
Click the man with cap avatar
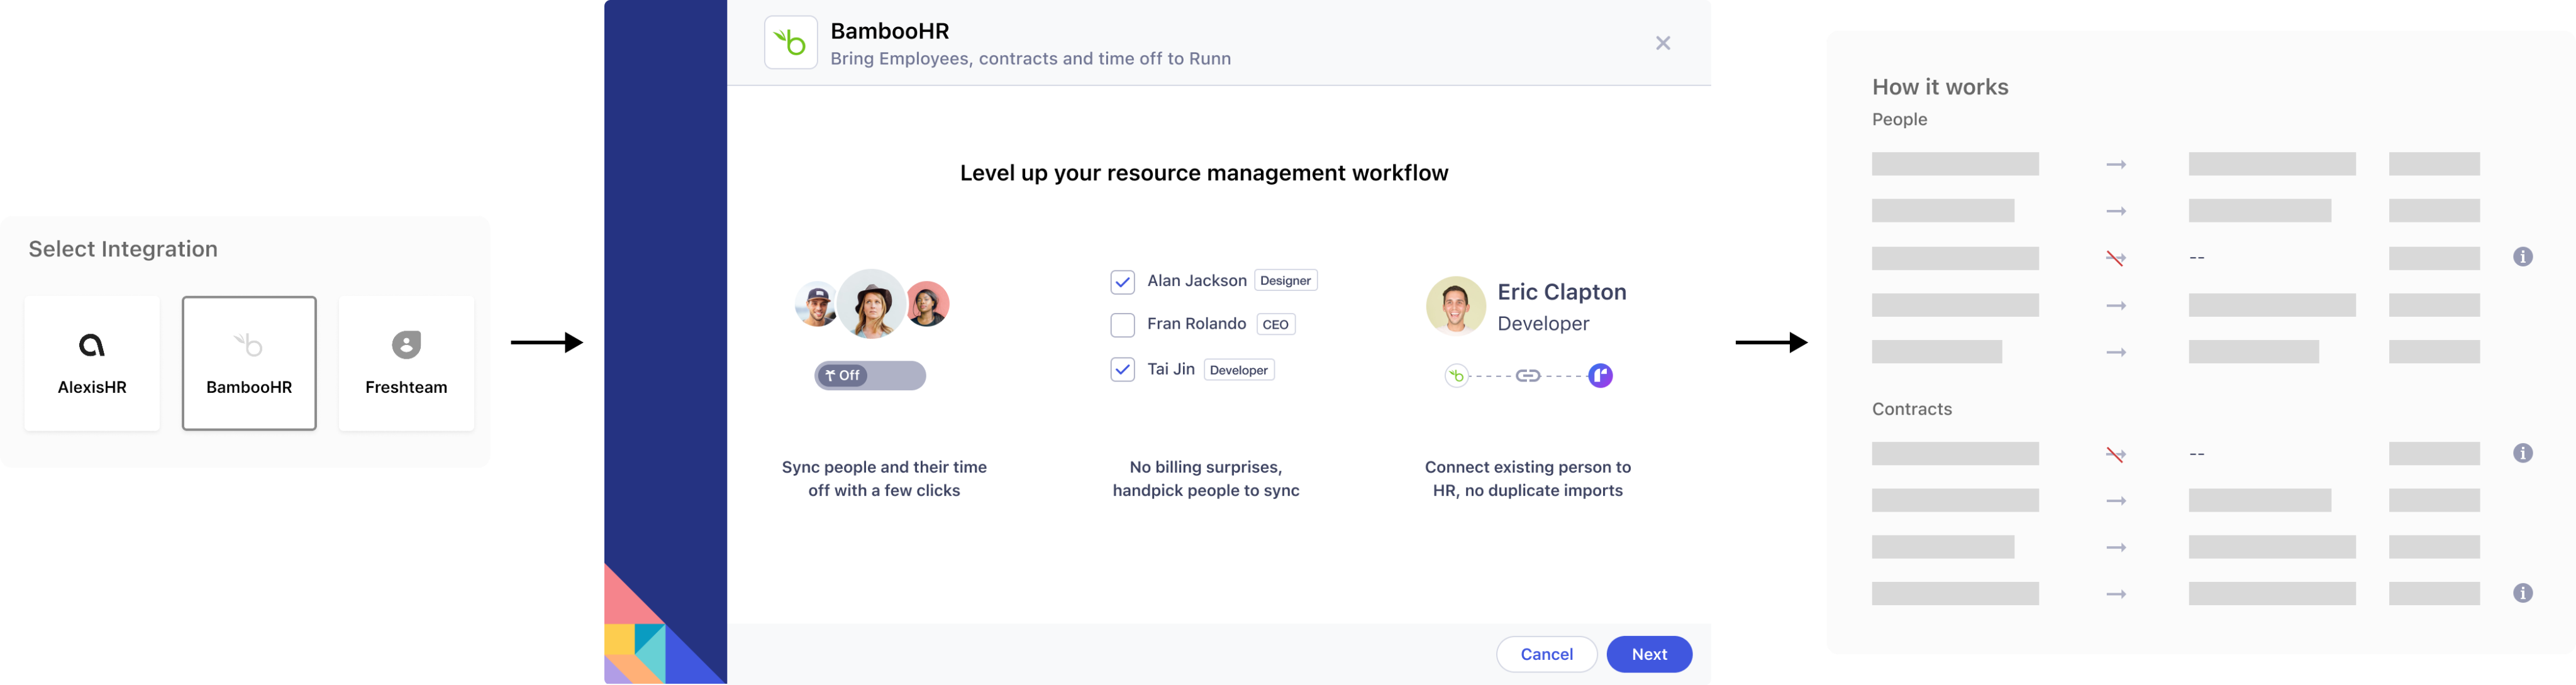point(816,305)
